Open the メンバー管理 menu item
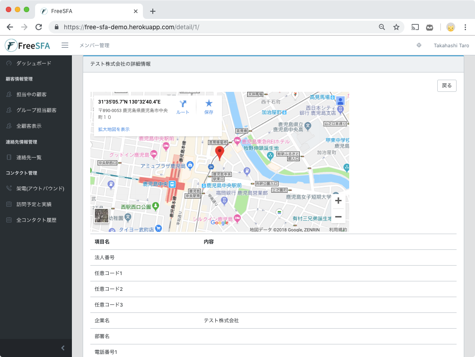475x357 pixels. (x=94, y=45)
